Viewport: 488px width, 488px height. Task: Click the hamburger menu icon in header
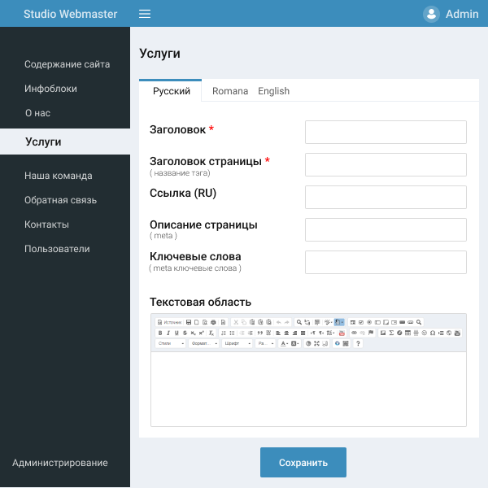pyautogui.click(x=145, y=14)
